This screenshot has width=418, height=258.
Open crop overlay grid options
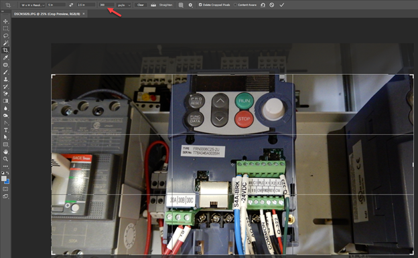coord(181,5)
